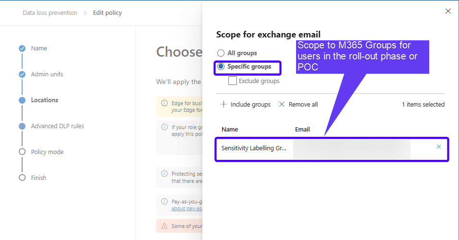This screenshot has width=459, height=240.
Task: Go to the Advanced DLP rules step
Action: click(x=57, y=126)
